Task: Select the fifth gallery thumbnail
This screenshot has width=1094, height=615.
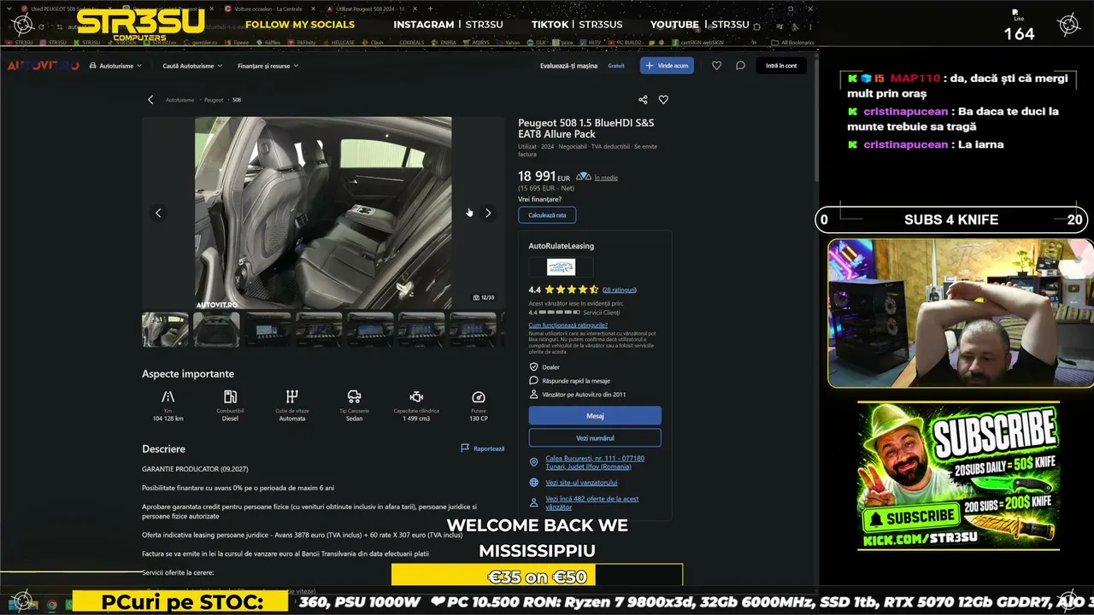Action: point(370,330)
